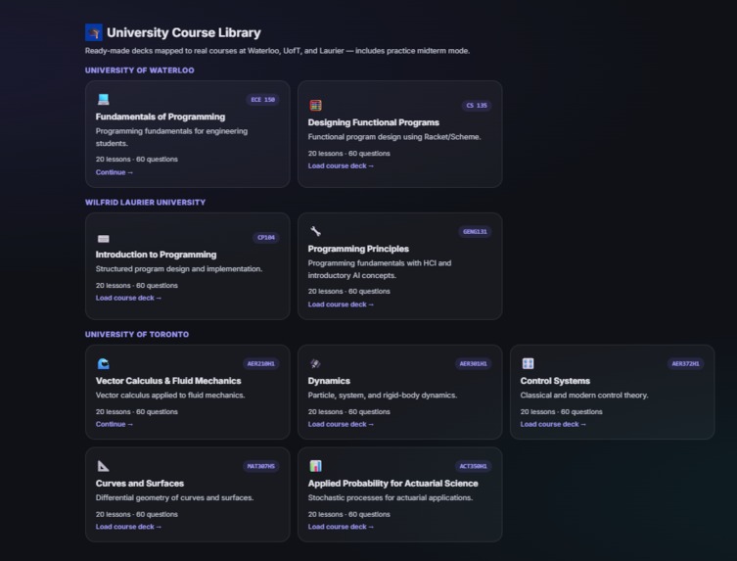Click 'Differential geometry of curves and surfaces.' text
Image resolution: width=737 pixels, height=561 pixels.
pos(174,497)
